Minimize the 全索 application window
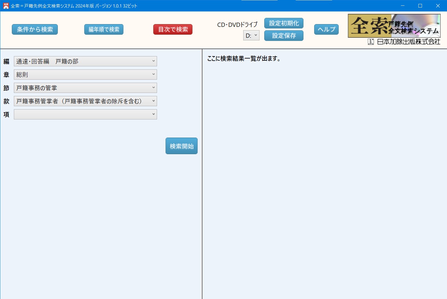The height and width of the screenshot is (299, 447). [402, 6]
